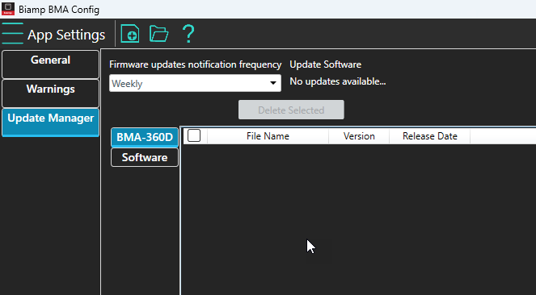Expand the Weekly notification frequency dropdown
This screenshot has width=536, height=295.
(195, 84)
